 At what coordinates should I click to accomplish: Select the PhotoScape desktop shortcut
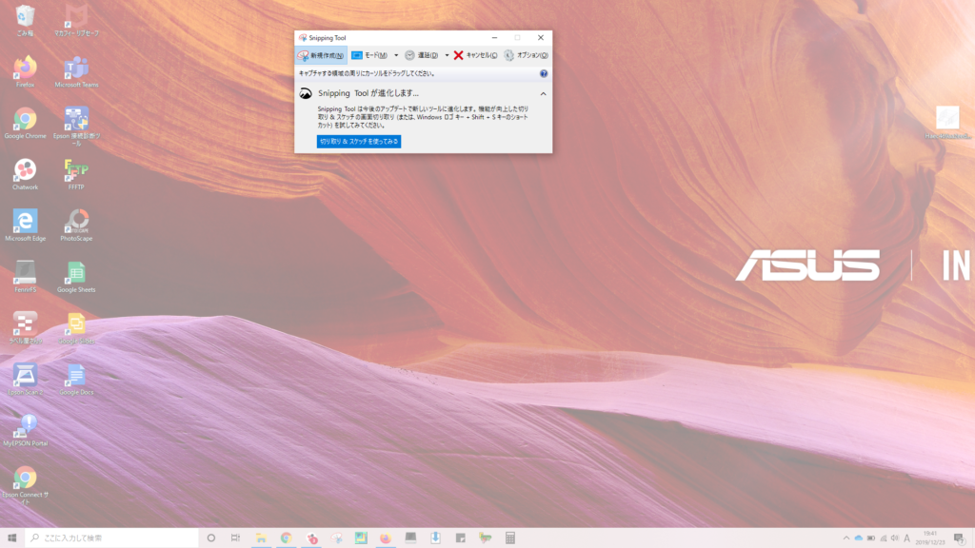pyautogui.click(x=76, y=223)
